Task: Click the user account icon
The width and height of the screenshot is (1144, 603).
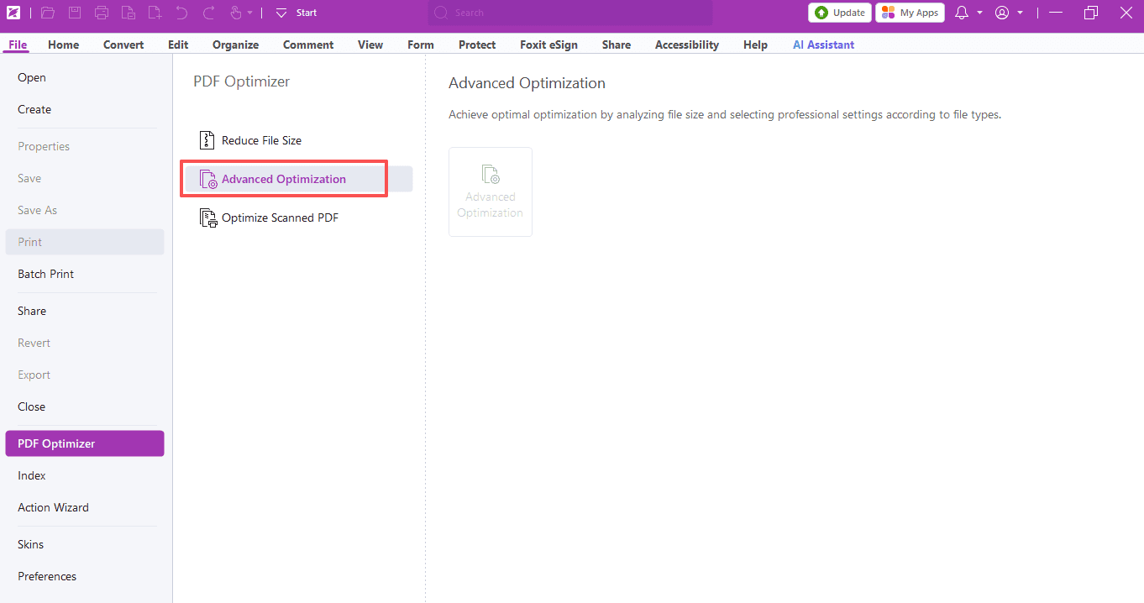Action: [x=1002, y=13]
